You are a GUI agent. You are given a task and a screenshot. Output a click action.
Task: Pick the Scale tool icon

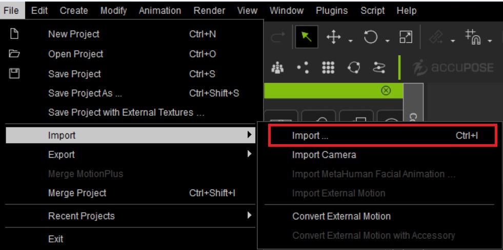(406, 37)
